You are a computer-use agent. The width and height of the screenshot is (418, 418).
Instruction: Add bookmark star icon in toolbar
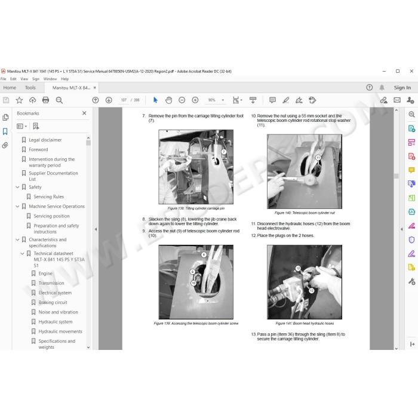(x=19, y=100)
